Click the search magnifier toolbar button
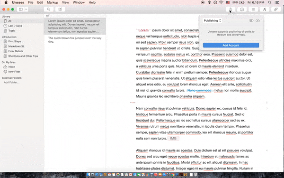284x178 pixels. coord(49,9)
